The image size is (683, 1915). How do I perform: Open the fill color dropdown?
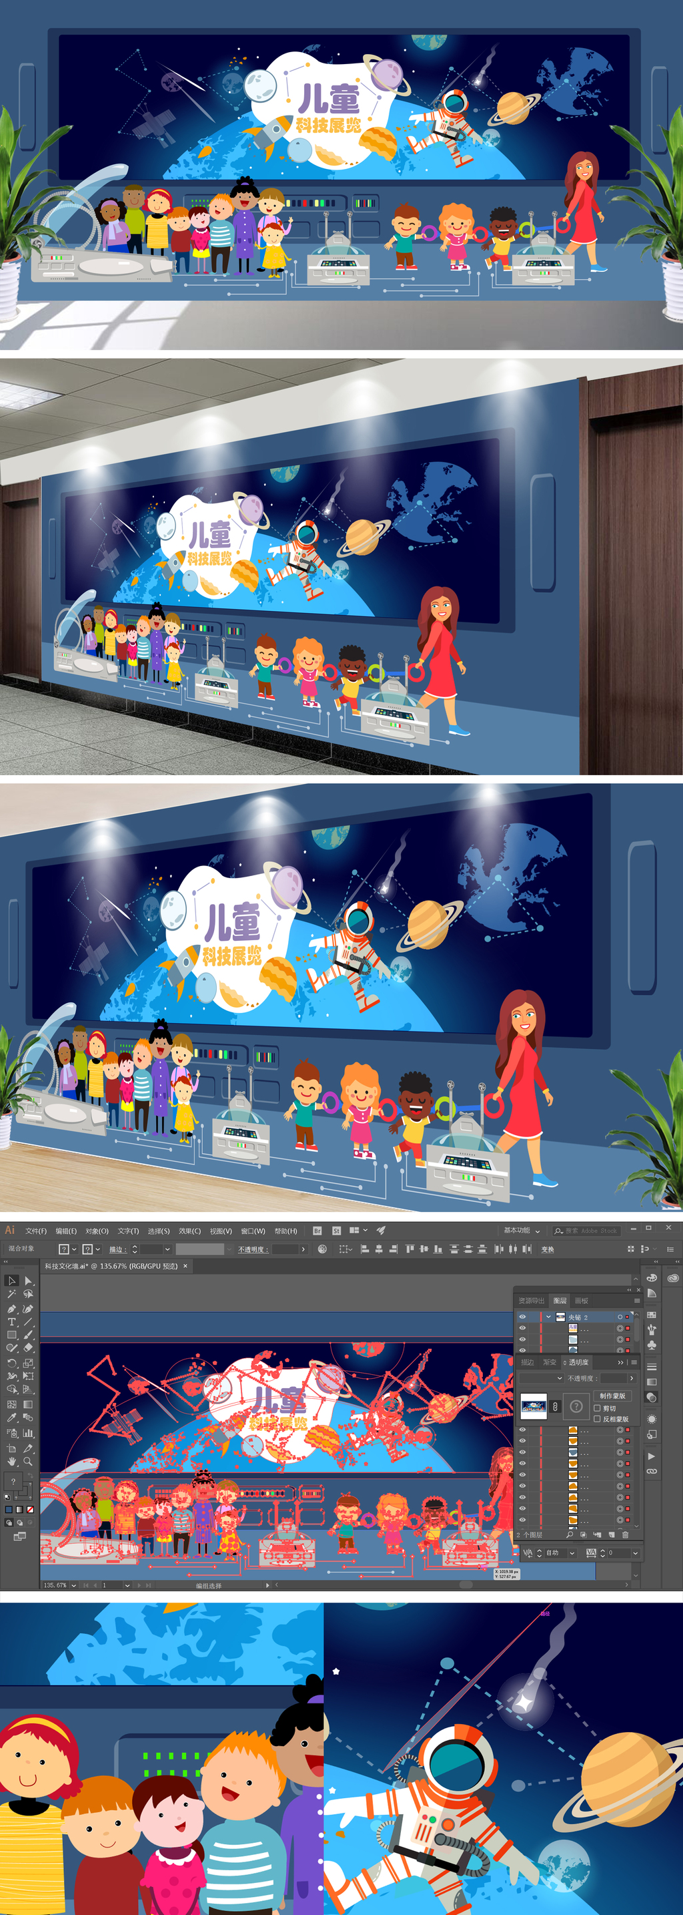click(74, 1250)
